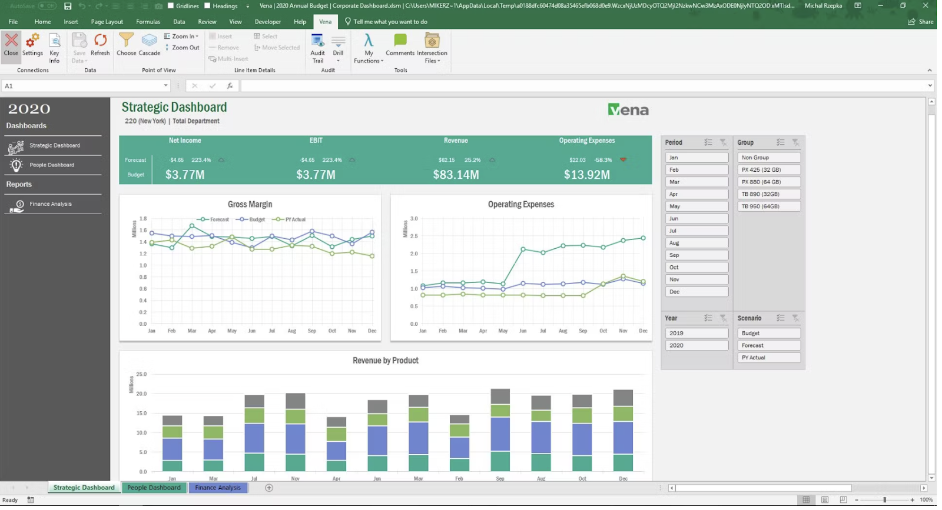Open the Audit Trail

[318, 48]
